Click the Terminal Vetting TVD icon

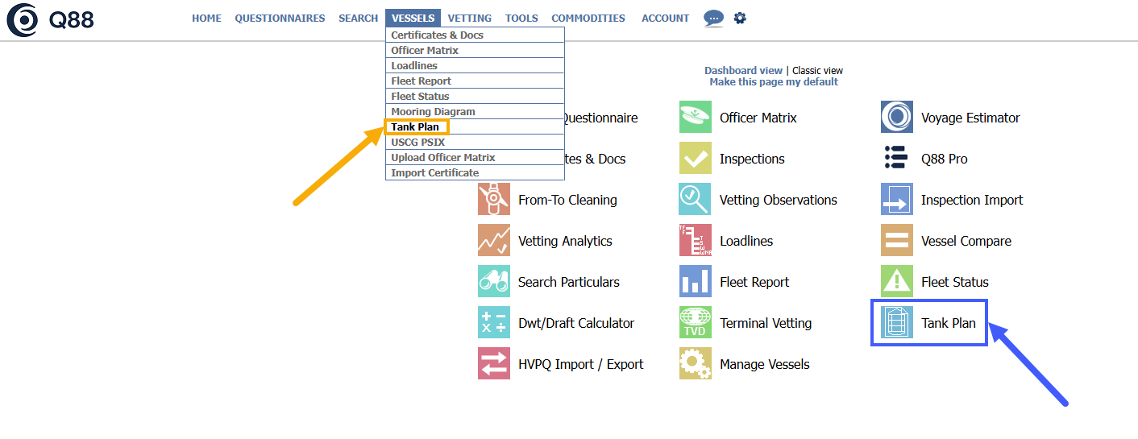click(x=696, y=323)
